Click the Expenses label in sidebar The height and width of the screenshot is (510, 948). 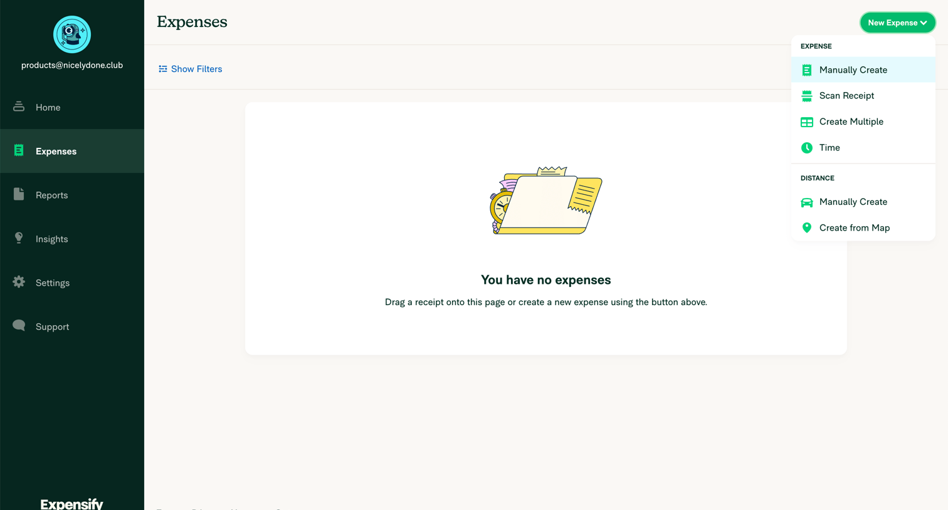(56, 151)
